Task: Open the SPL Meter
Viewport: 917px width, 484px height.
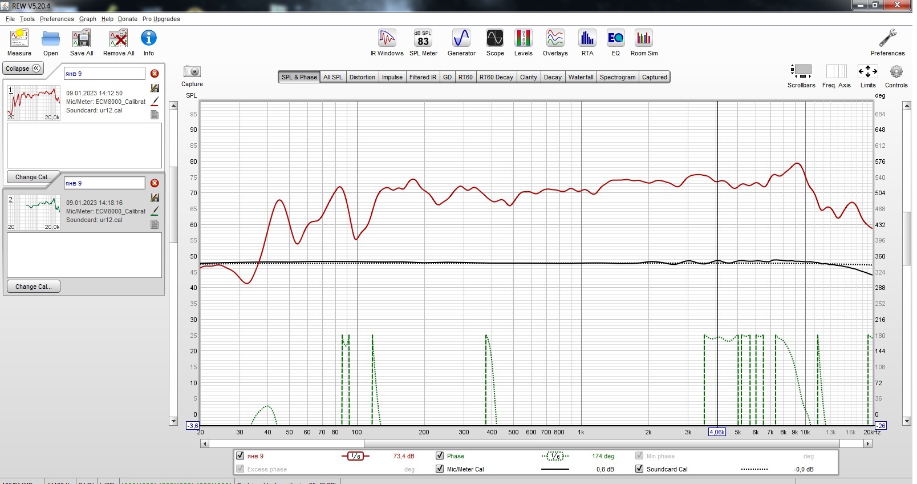Action: click(423, 38)
